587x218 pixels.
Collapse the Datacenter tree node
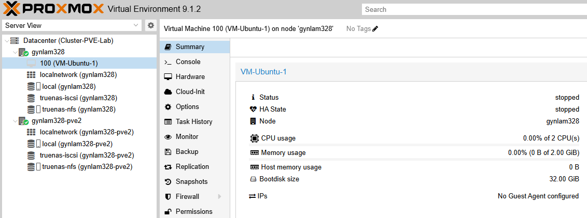6,41
